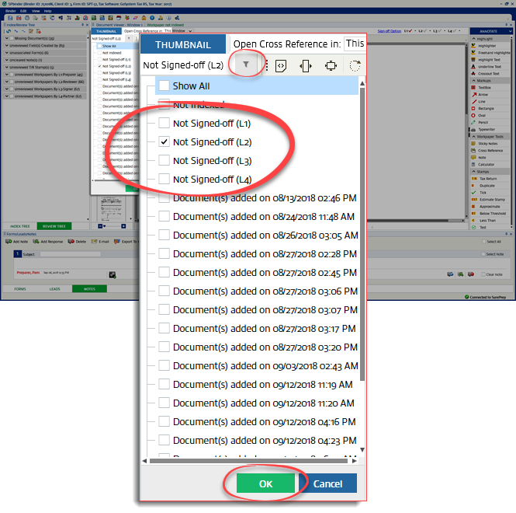Switch to the INDEX TREE tab

tap(19, 226)
